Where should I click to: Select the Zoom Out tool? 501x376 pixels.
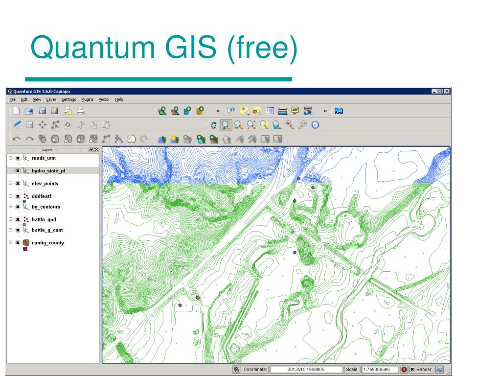(x=238, y=125)
